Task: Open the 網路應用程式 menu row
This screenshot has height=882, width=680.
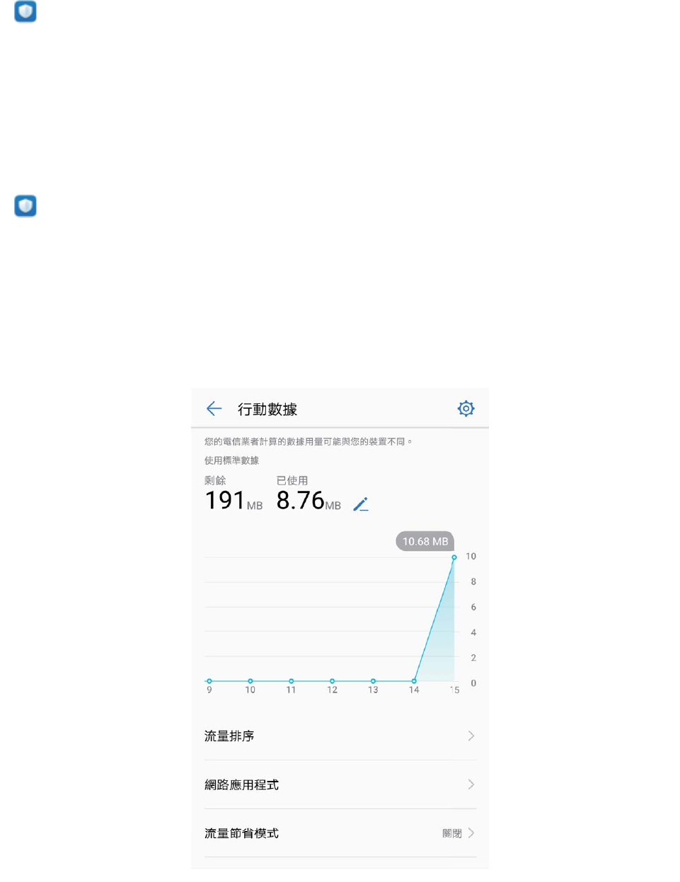Action: tap(340, 784)
